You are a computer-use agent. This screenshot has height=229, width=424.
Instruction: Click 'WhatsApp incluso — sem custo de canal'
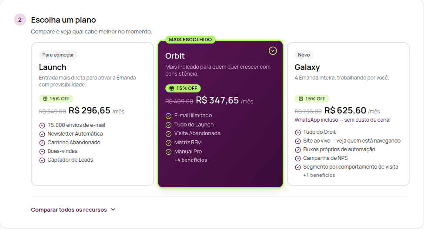pyautogui.click(x=342, y=120)
